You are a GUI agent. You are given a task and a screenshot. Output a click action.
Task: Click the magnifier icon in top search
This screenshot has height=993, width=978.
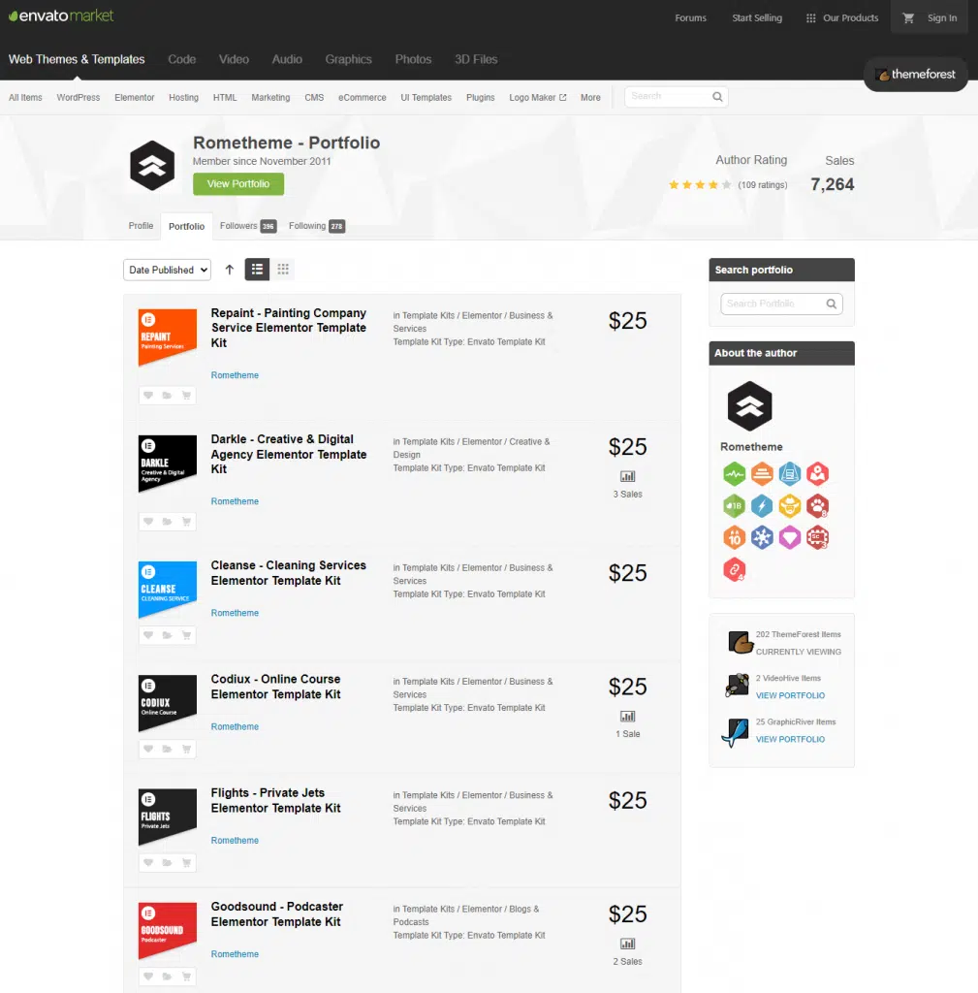click(x=717, y=97)
